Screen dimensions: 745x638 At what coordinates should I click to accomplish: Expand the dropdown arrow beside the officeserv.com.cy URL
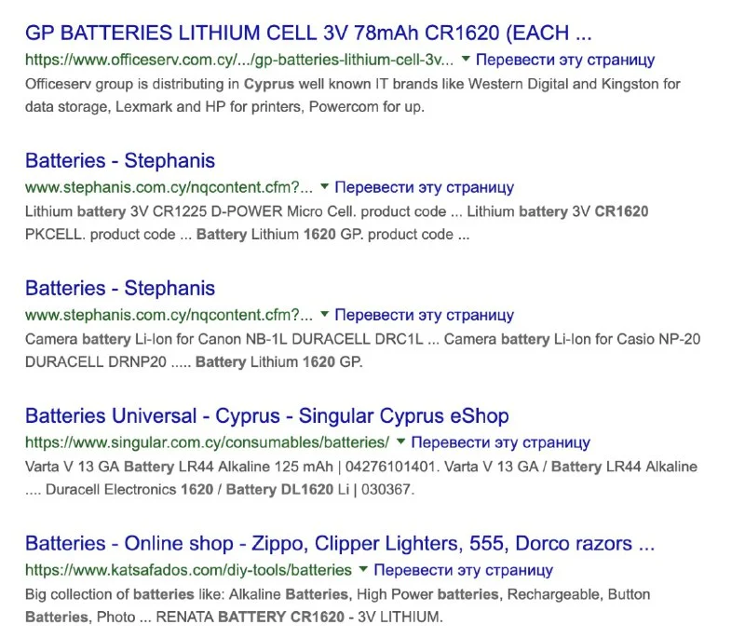[465, 60]
